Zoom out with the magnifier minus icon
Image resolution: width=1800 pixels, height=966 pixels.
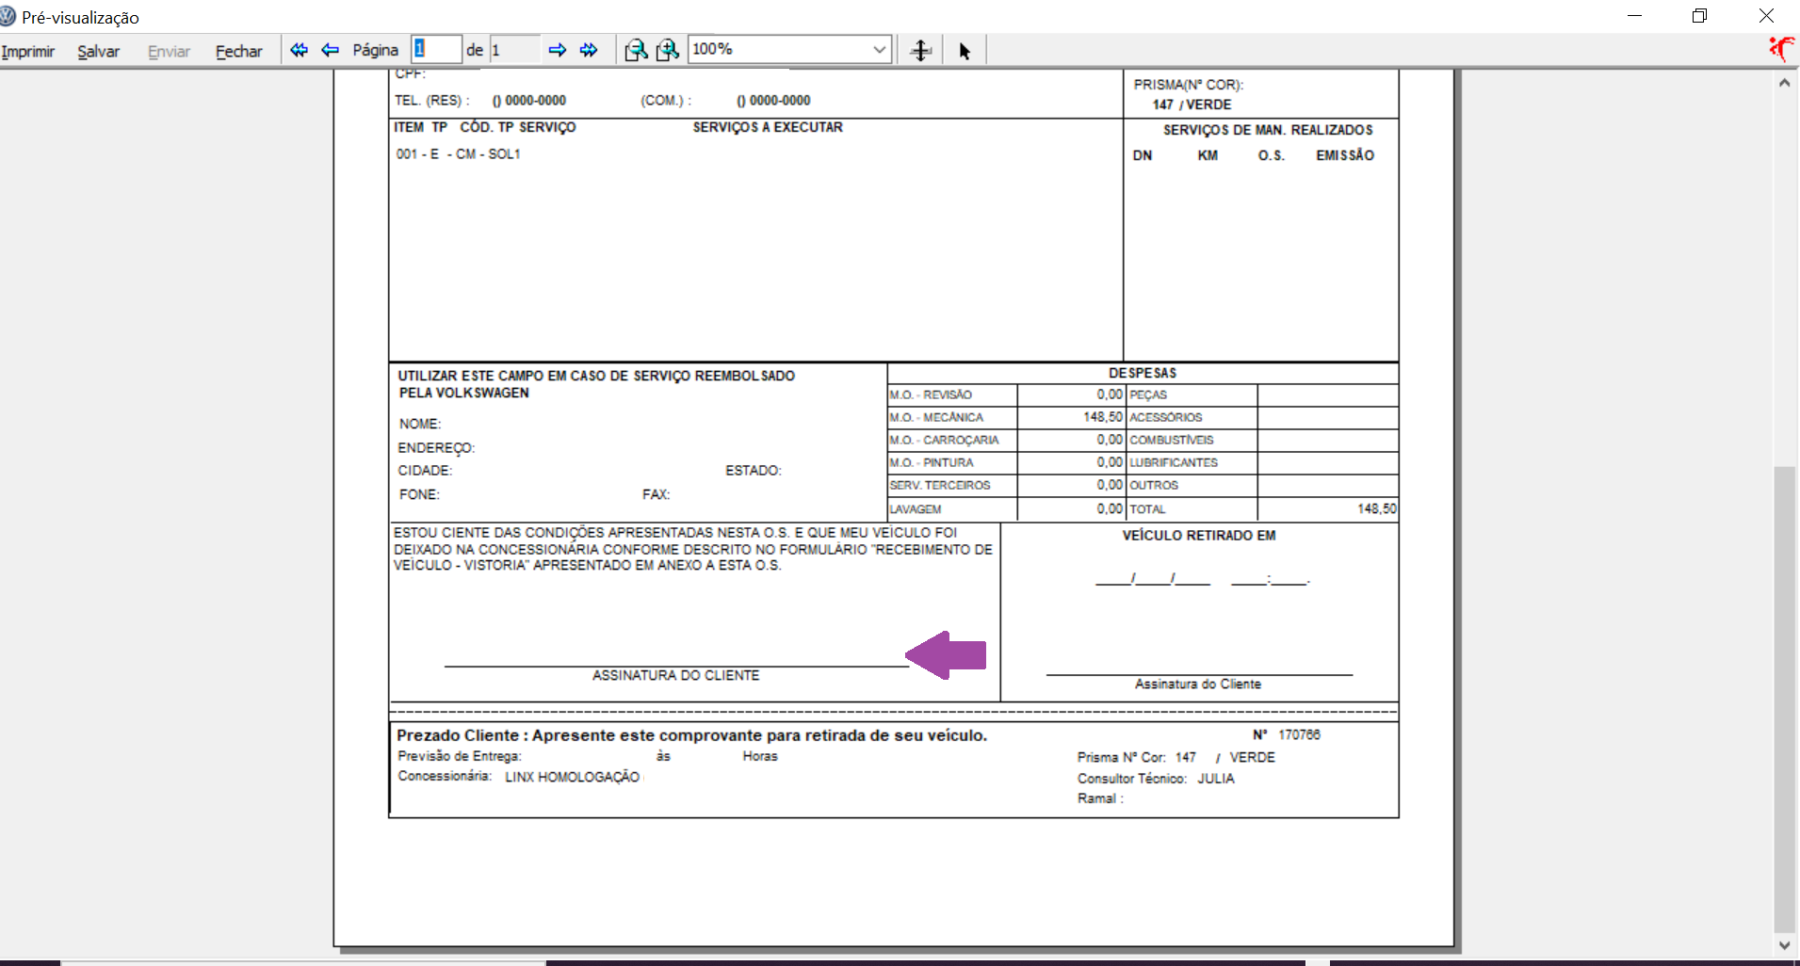pos(637,50)
